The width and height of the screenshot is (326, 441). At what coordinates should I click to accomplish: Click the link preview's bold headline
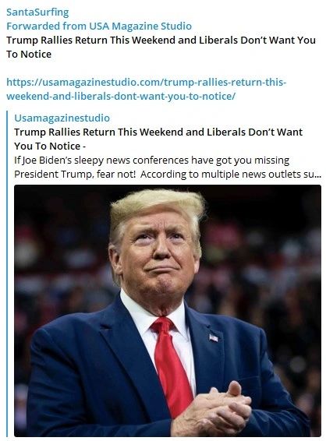[x=158, y=139]
